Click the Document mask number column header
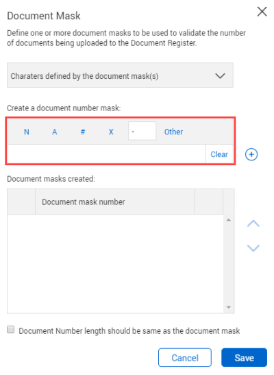Viewport: 274px width, 375px height. [x=115, y=202]
